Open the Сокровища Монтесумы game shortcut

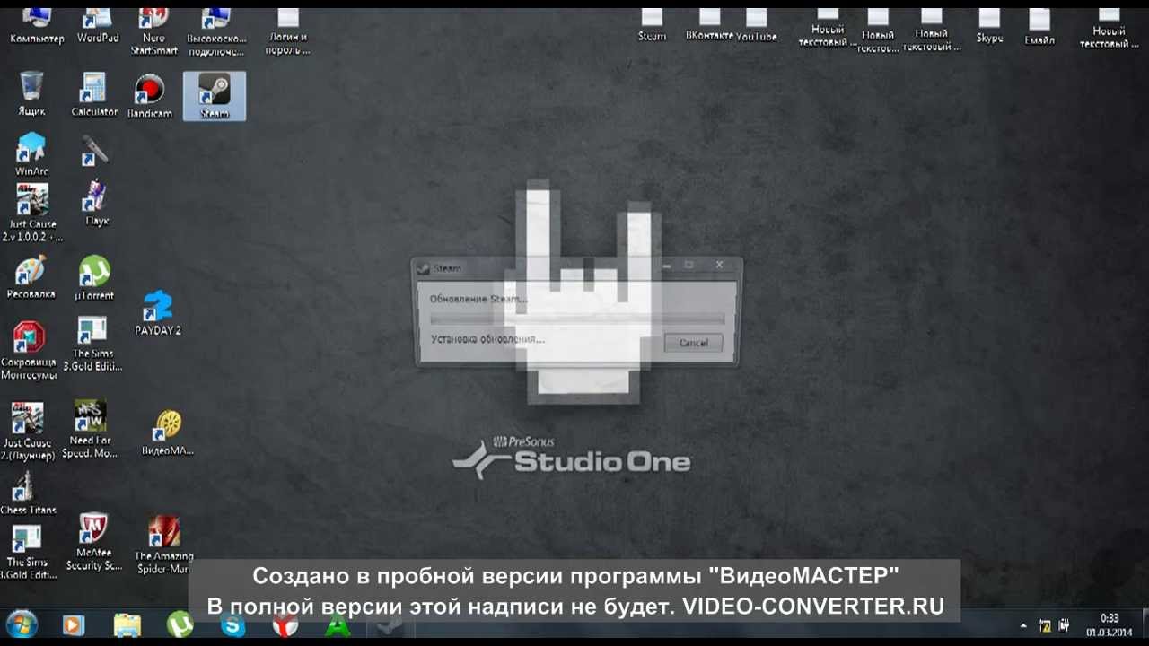(x=29, y=351)
